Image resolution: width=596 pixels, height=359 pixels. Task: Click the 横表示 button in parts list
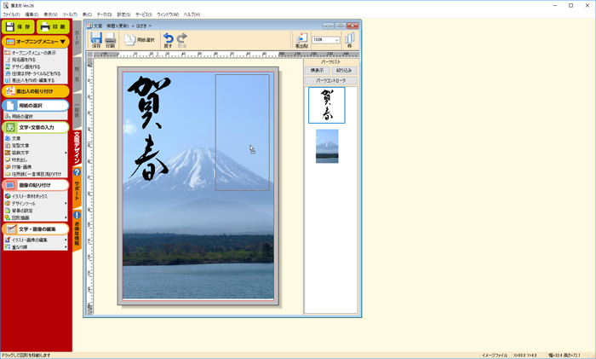point(317,70)
